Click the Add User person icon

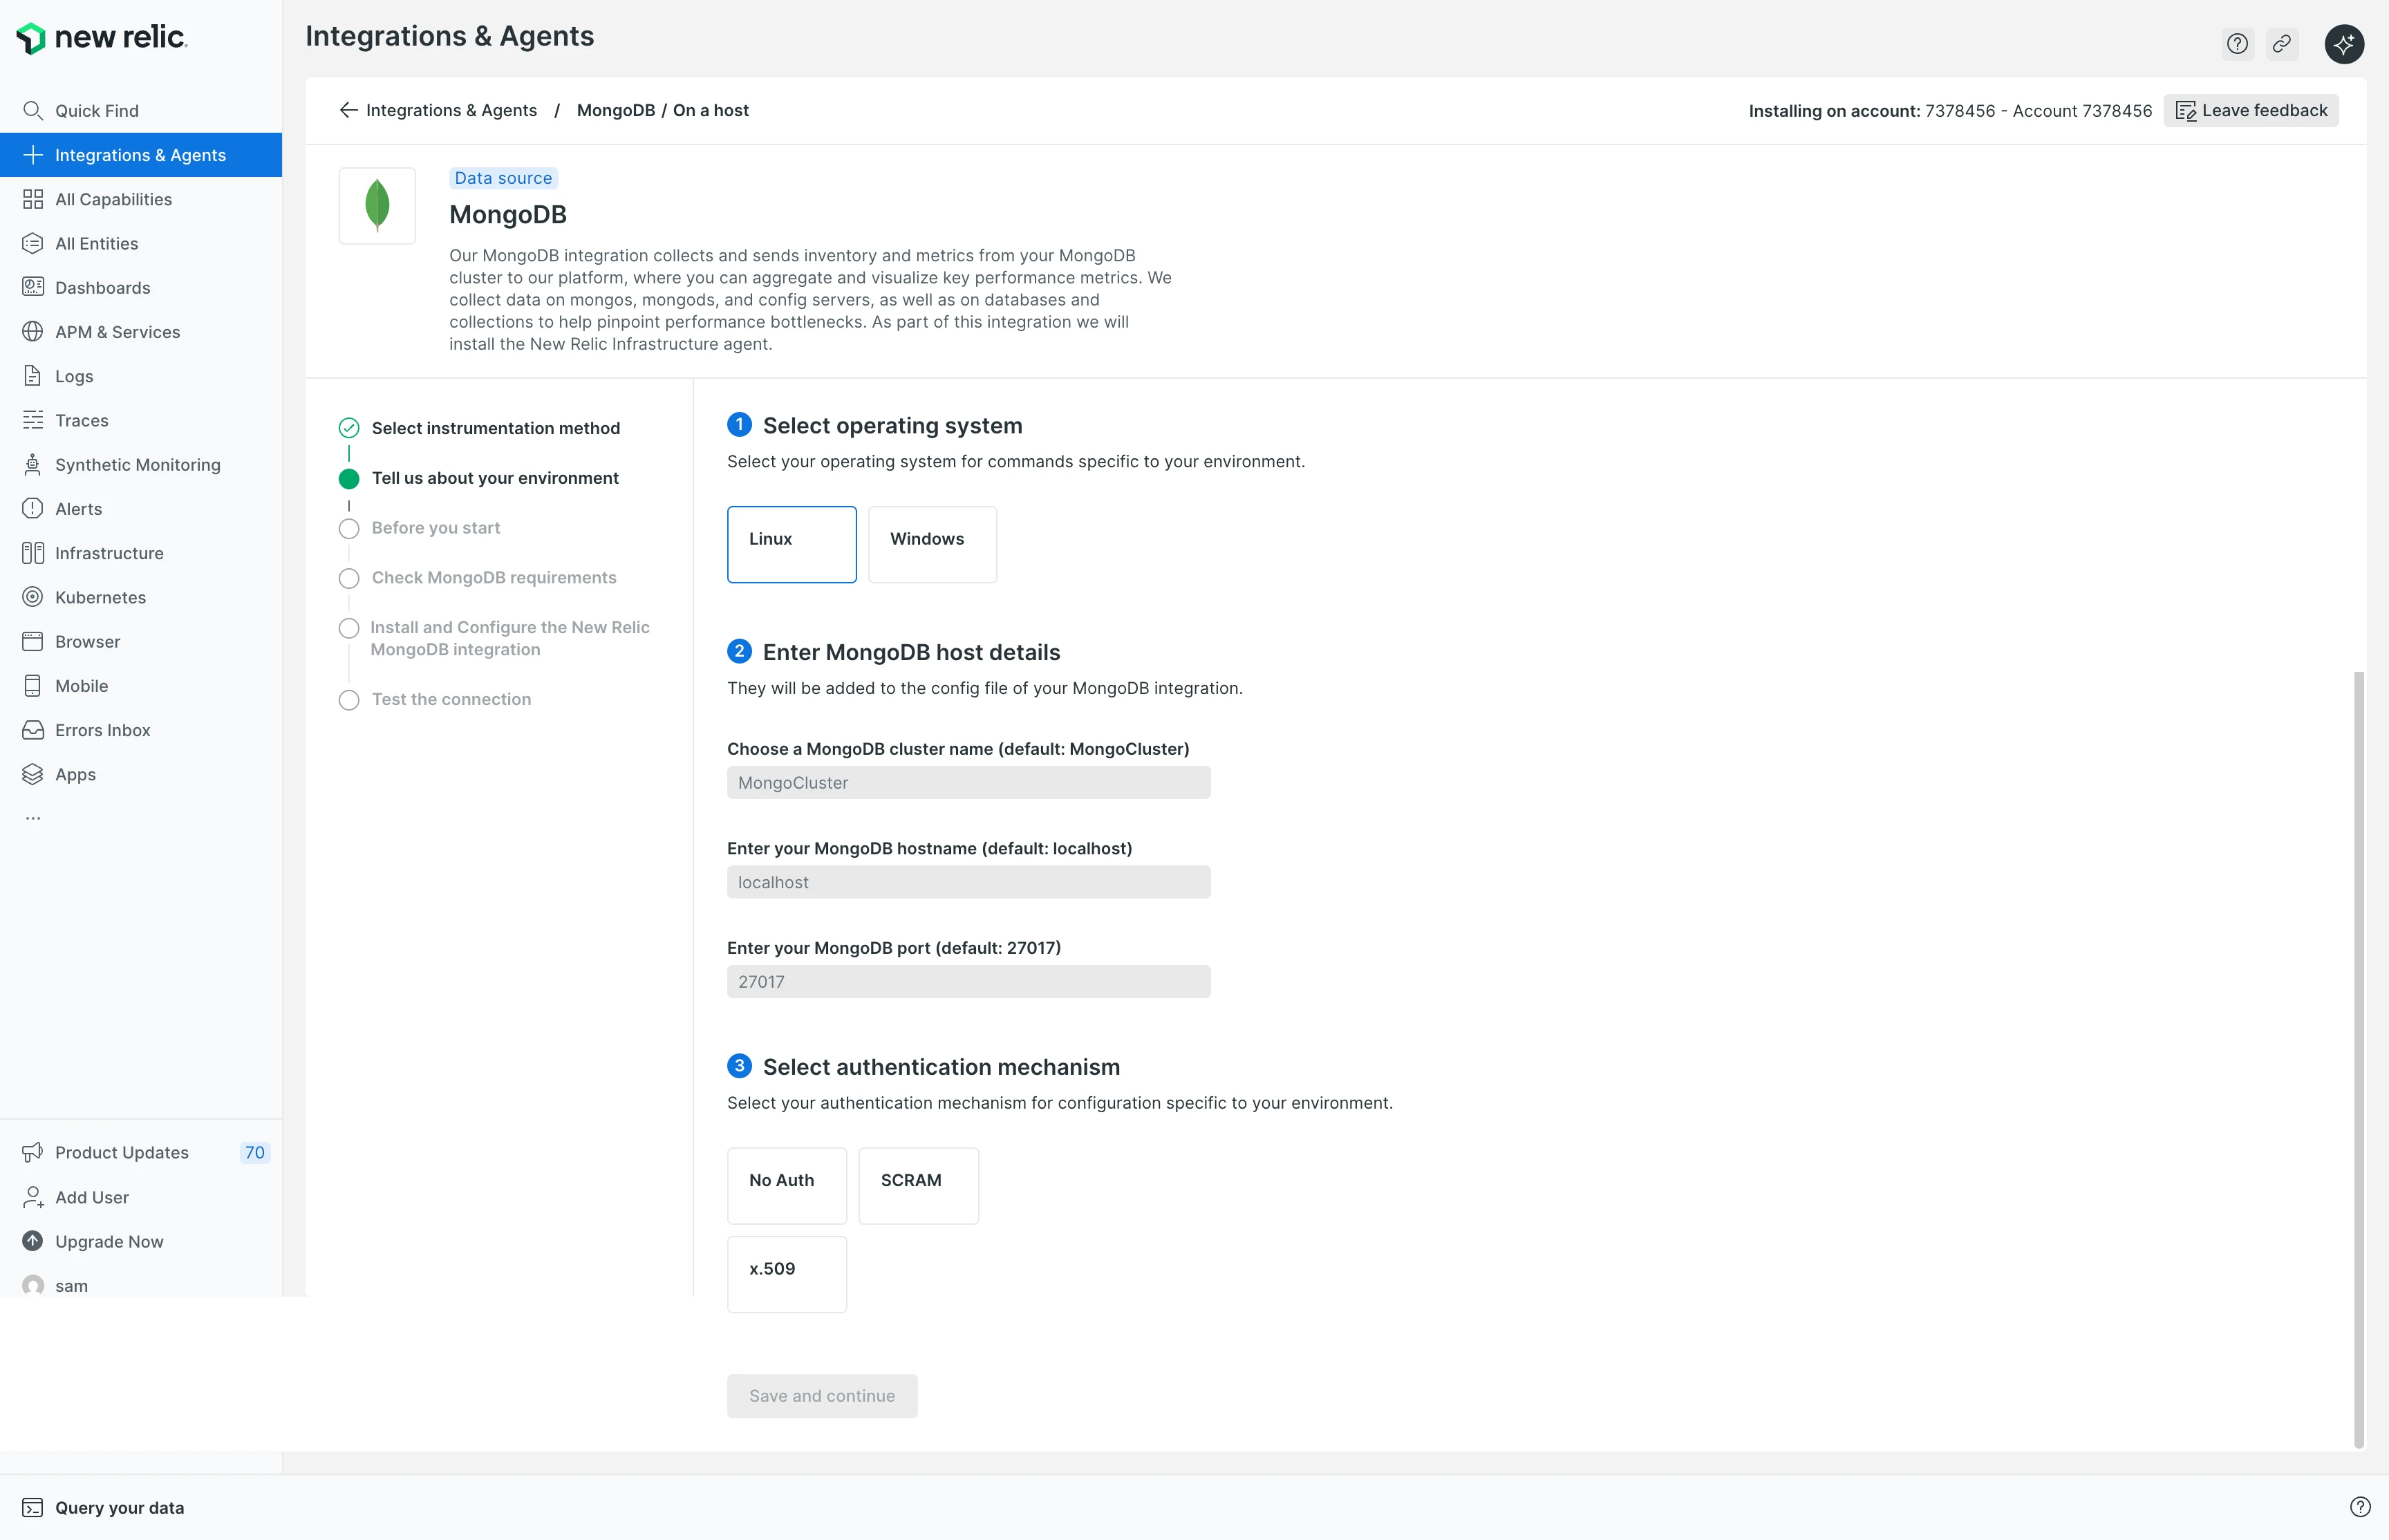coord(33,1197)
